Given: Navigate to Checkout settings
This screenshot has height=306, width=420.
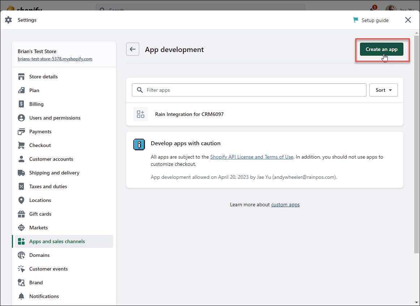Looking at the screenshot, I should click(64, 145).
